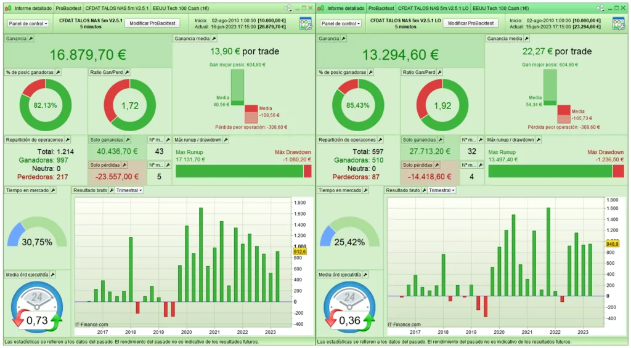
Task: Open Ganancia wrench settings in right window
Action: click(x=343, y=39)
